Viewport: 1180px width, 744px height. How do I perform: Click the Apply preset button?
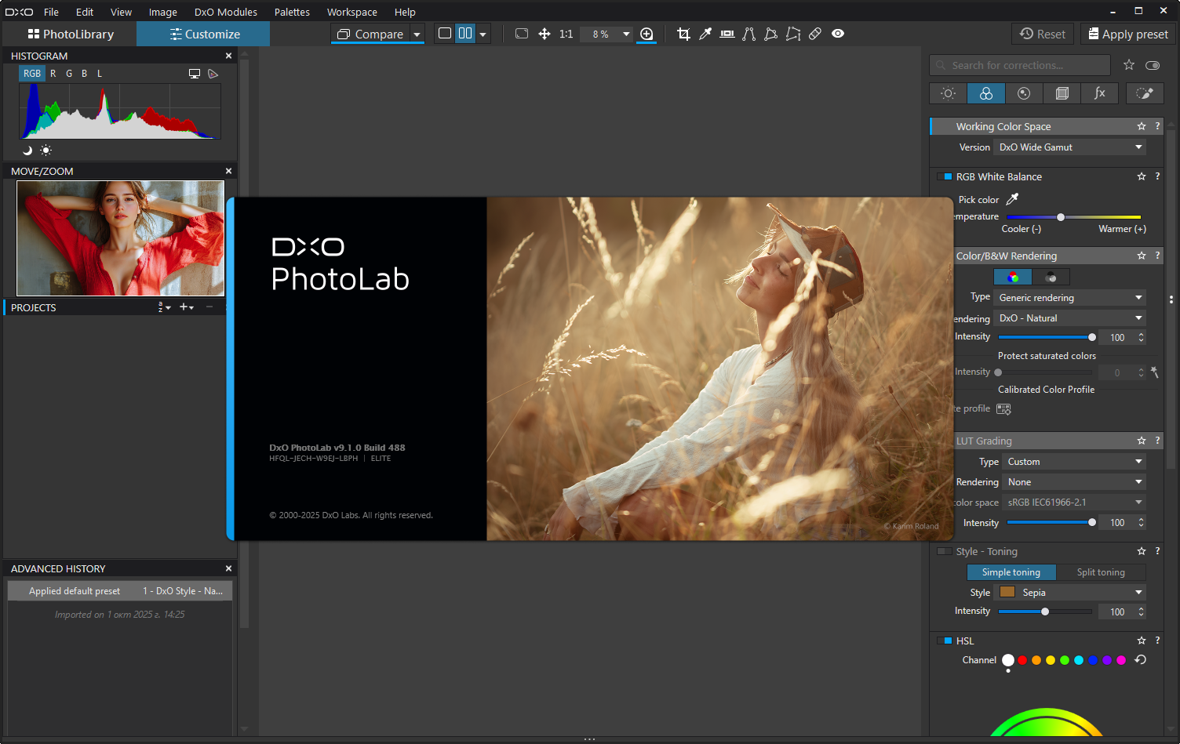click(1127, 34)
